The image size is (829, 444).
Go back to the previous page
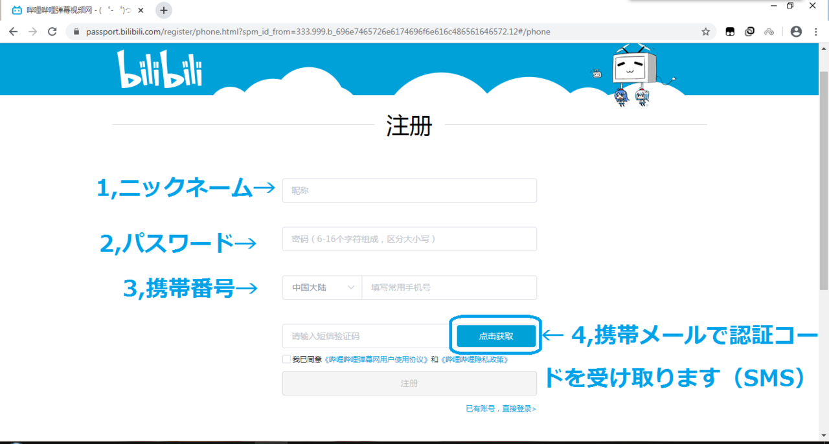coord(14,32)
